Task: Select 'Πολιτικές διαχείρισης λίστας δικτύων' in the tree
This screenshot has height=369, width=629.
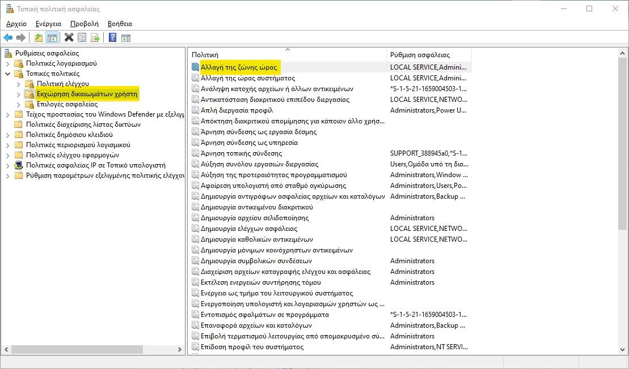Action: (x=83, y=125)
